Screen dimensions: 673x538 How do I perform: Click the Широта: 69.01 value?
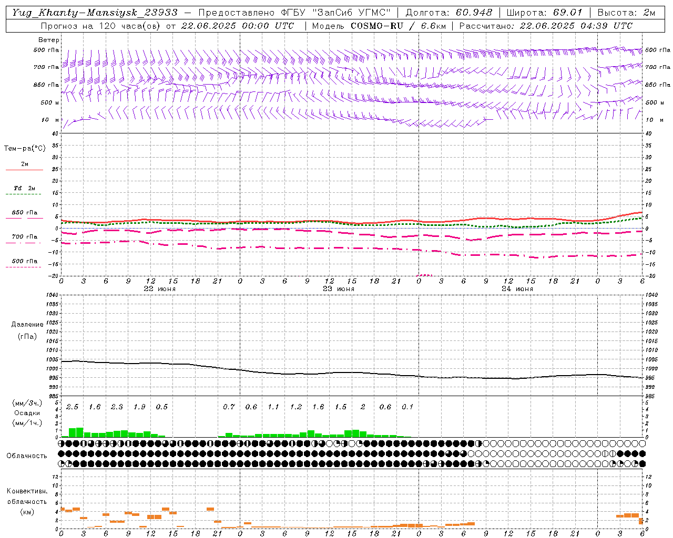544,13
